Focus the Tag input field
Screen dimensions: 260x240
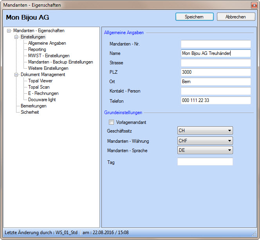[205, 162]
